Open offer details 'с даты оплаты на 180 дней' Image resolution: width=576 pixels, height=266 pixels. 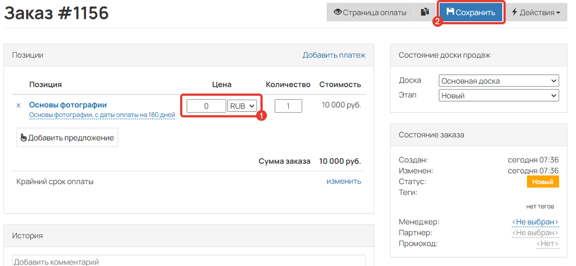pyautogui.click(x=102, y=115)
